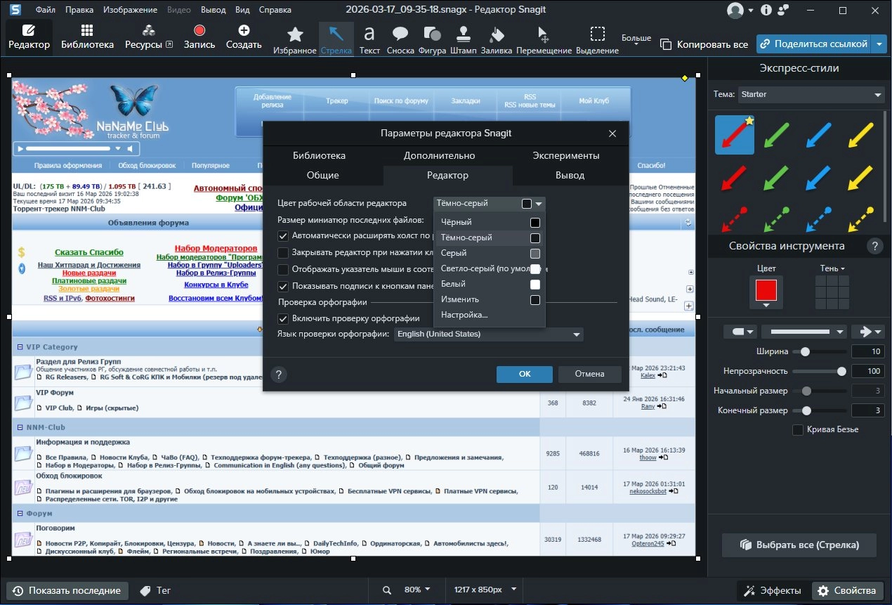Open the arrow line style dropdown
This screenshot has width=892, height=605.
pyautogui.click(x=804, y=332)
